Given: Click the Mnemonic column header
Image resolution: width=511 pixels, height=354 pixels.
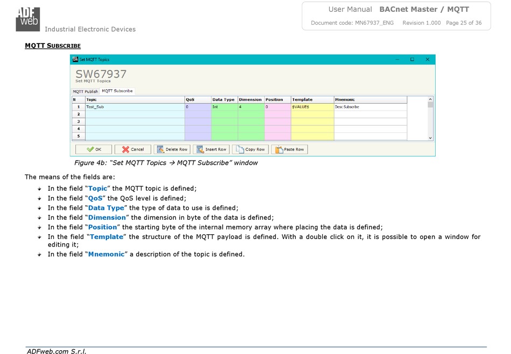Looking at the screenshot, I should pos(371,99).
